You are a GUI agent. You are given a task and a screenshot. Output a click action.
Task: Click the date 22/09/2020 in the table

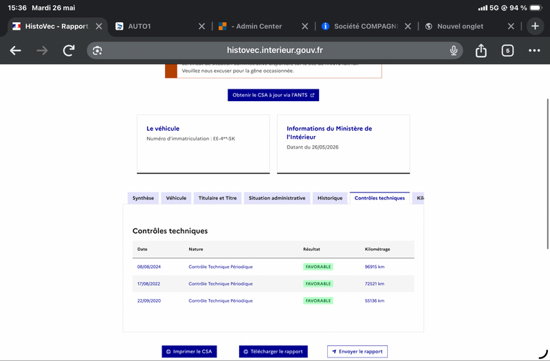[149, 300]
